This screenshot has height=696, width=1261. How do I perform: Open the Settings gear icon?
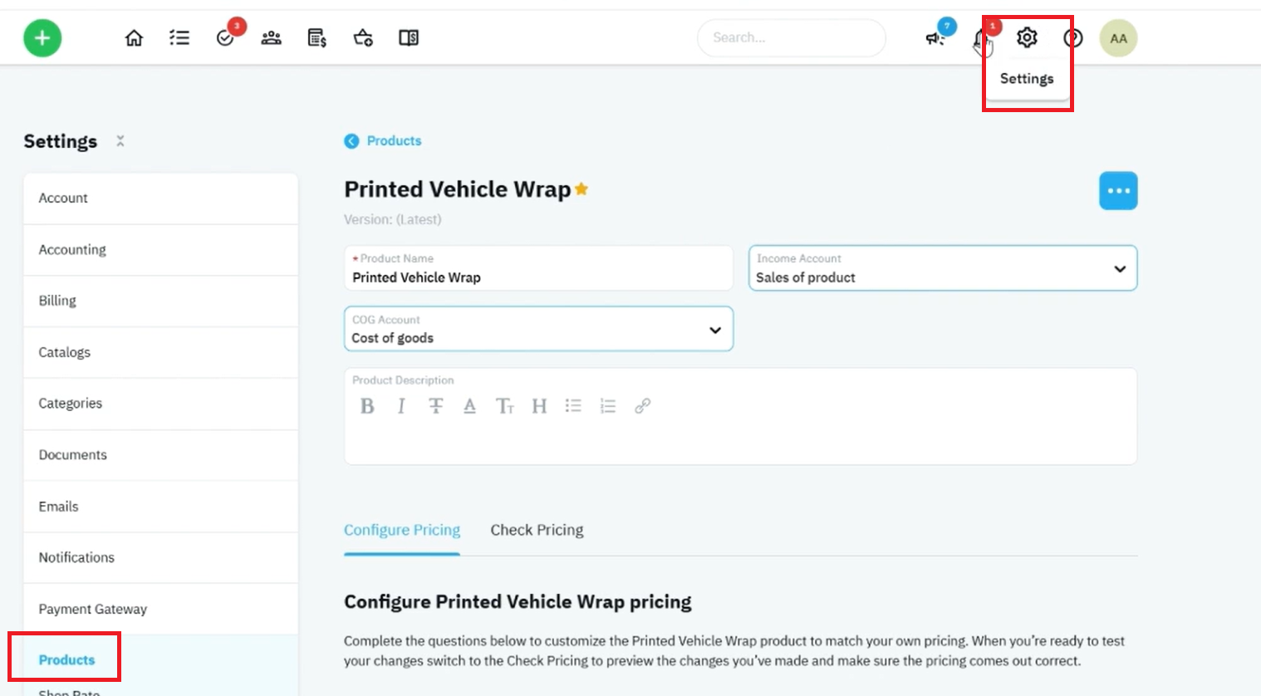(x=1027, y=37)
